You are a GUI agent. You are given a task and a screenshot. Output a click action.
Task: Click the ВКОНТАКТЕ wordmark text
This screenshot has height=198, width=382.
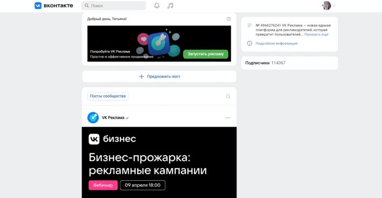(58, 6)
